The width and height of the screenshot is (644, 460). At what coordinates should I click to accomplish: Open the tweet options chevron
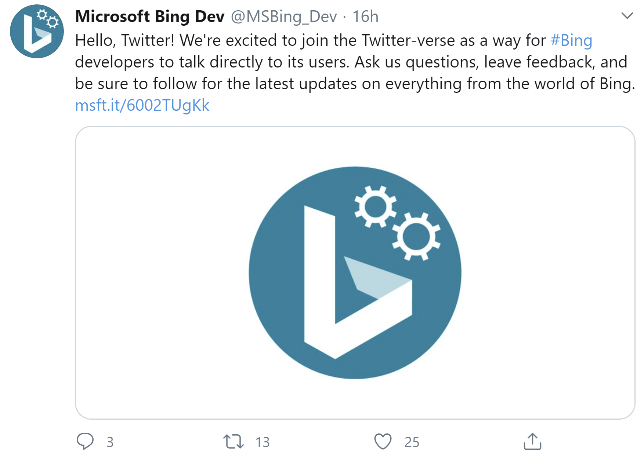(x=627, y=15)
